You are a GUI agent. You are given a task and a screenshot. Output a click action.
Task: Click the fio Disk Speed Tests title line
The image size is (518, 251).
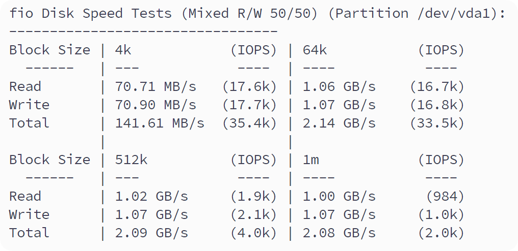pyautogui.click(x=257, y=13)
